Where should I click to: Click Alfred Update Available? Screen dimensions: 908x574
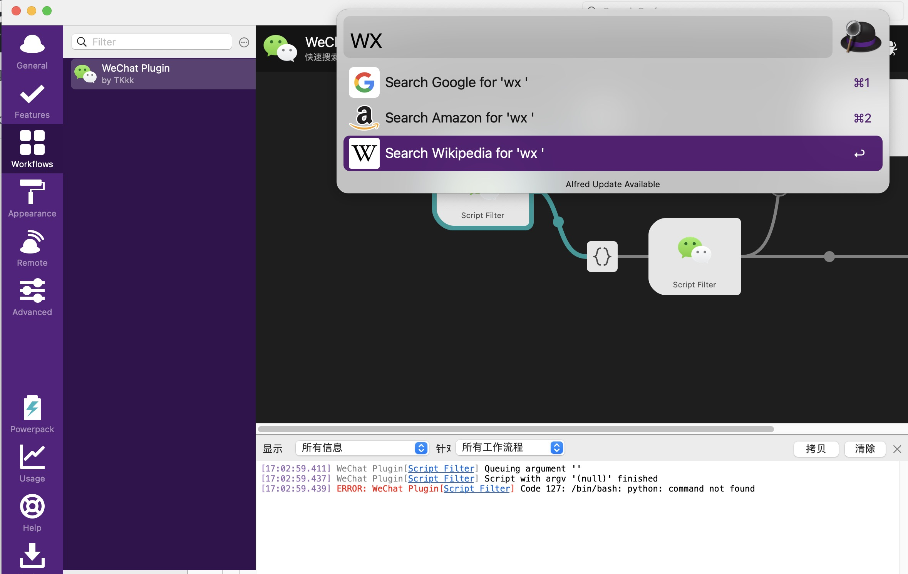pos(612,184)
